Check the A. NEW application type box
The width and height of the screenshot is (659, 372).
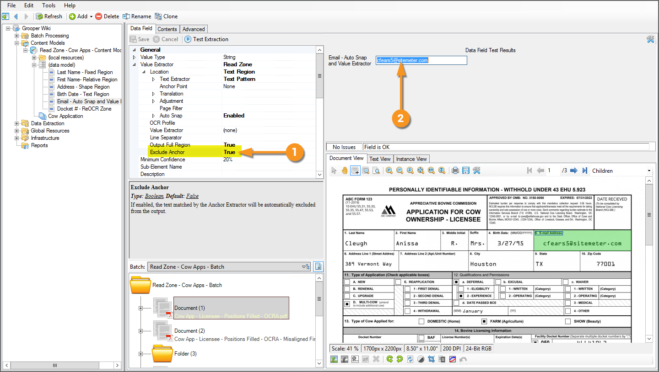point(347,282)
